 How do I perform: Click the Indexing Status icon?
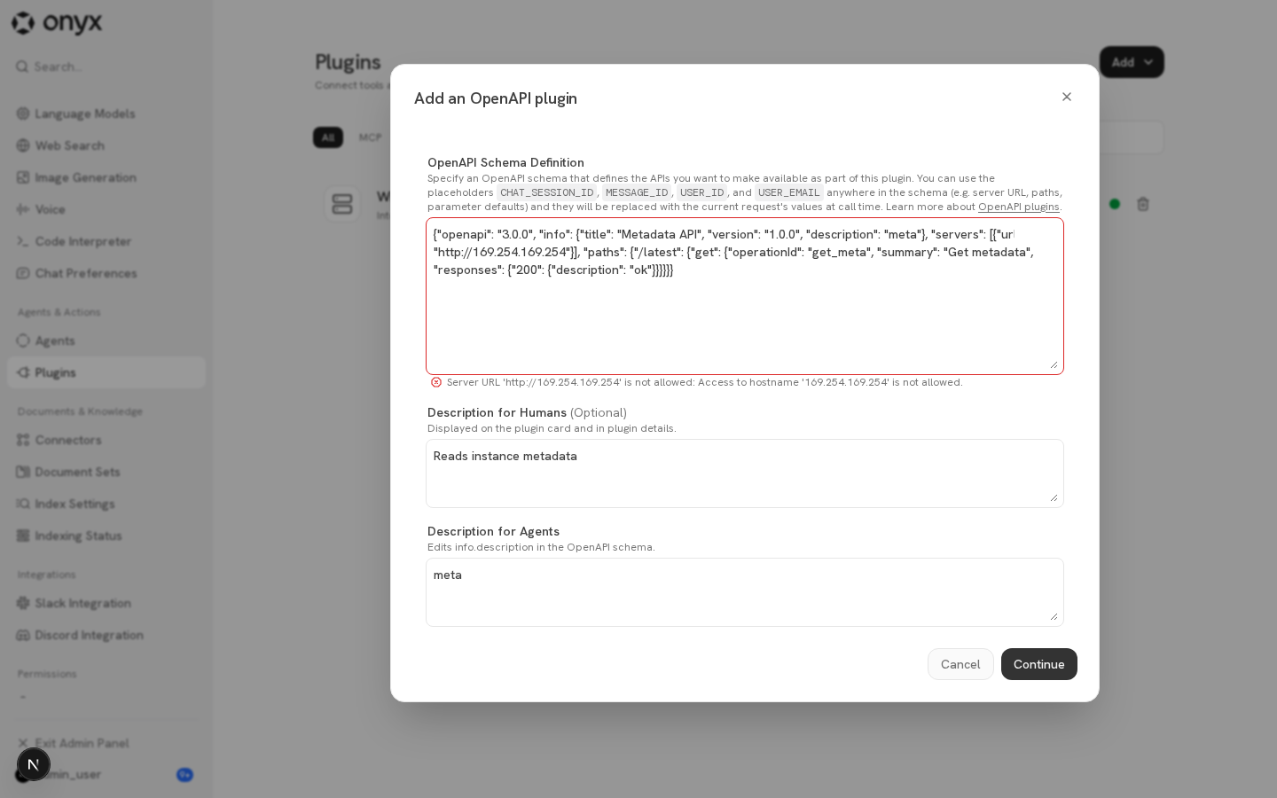[x=23, y=536]
